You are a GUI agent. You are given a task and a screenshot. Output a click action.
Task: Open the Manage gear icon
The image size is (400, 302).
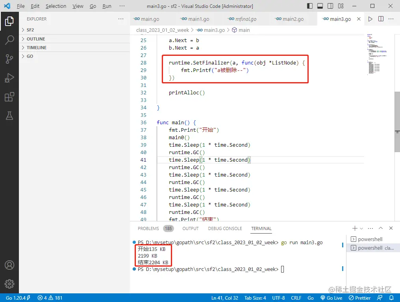pyautogui.click(x=9, y=284)
